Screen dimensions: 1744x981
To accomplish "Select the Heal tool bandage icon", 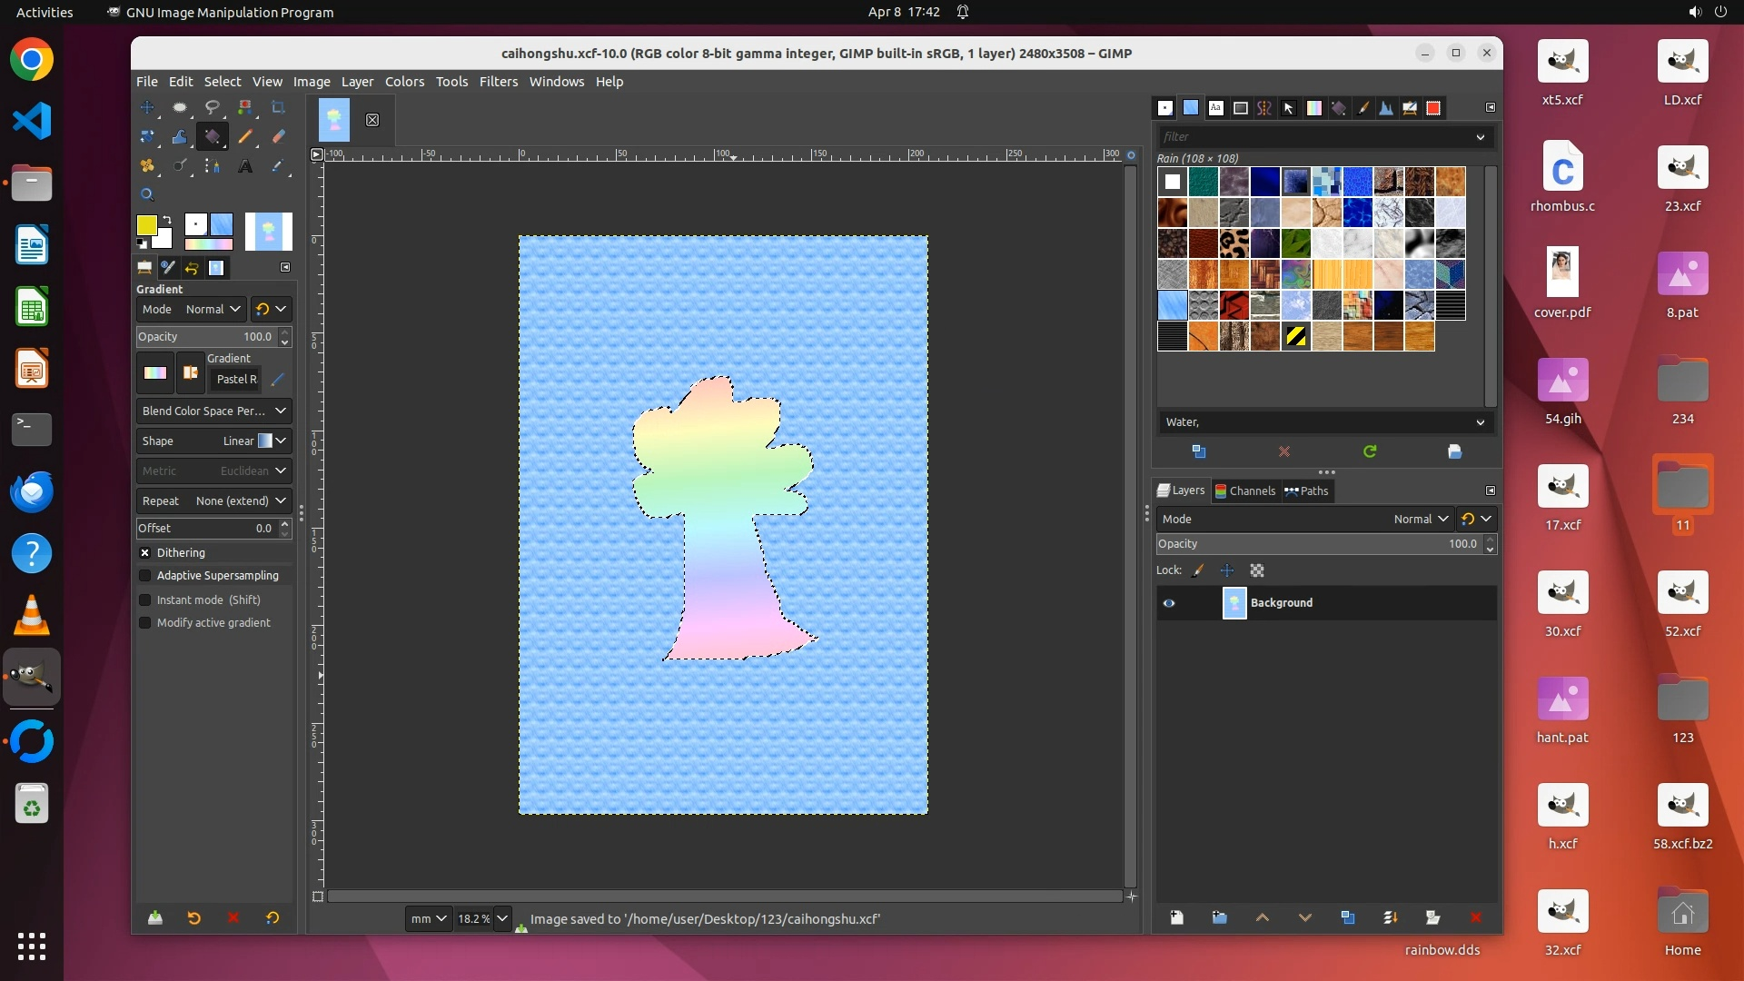I will pos(147,166).
